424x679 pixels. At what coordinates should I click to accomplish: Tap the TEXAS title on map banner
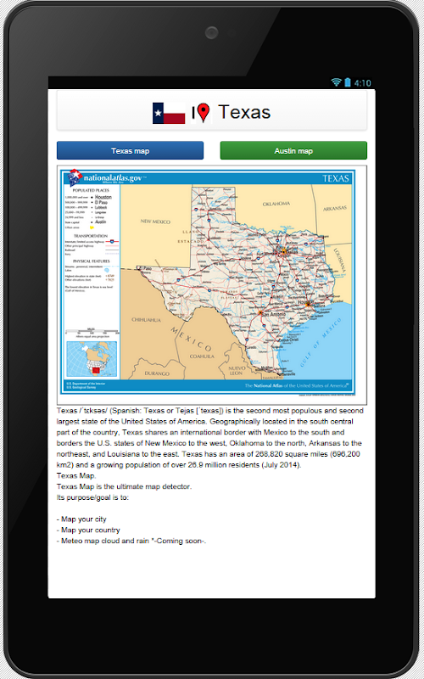tap(336, 178)
